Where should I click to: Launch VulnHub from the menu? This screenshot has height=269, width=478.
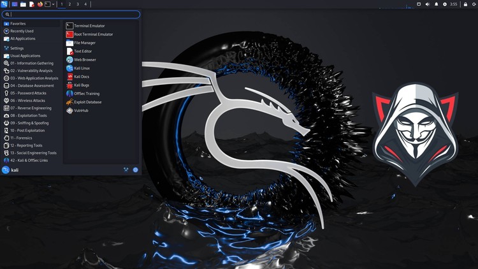coord(81,110)
